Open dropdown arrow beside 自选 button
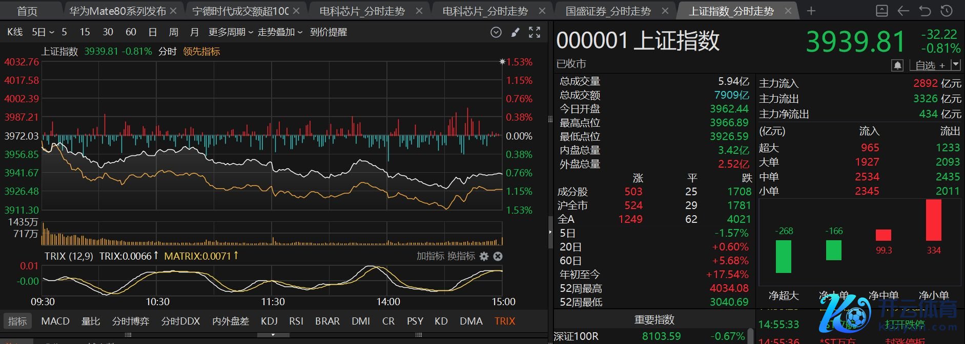965x344 pixels. pos(955,65)
